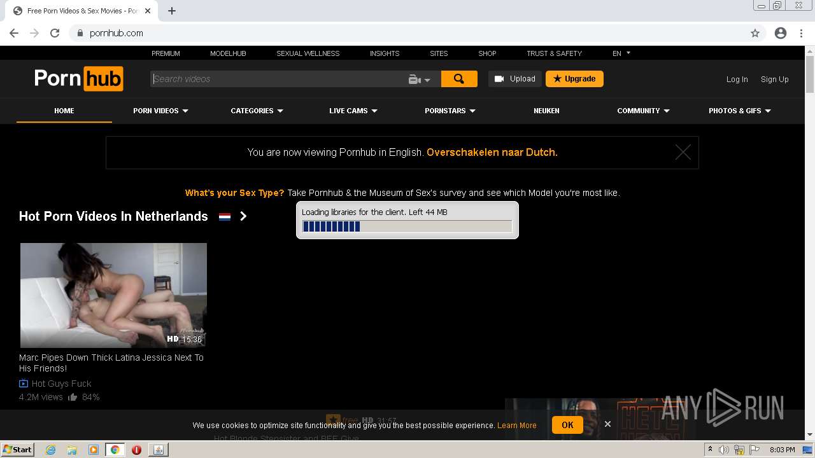Click the Hot Guys Fuck channel link
Viewport: 815px width, 458px height.
tap(61, 384)
